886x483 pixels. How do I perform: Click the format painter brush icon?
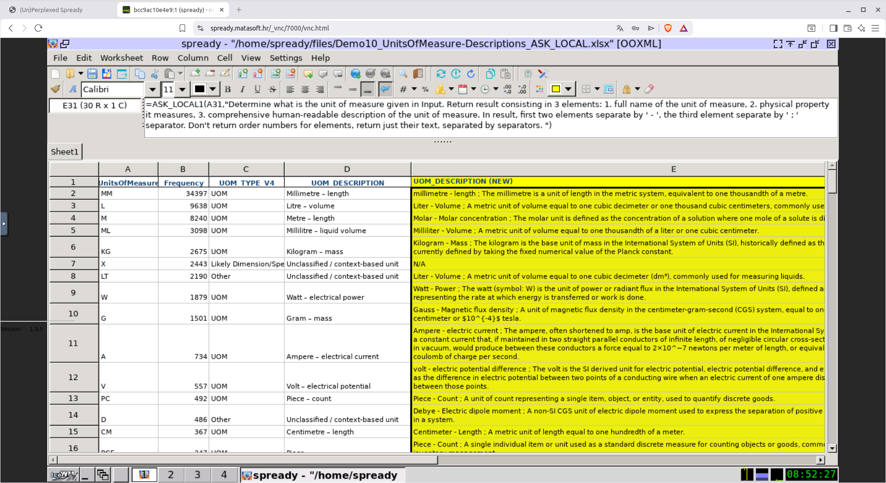56,89
